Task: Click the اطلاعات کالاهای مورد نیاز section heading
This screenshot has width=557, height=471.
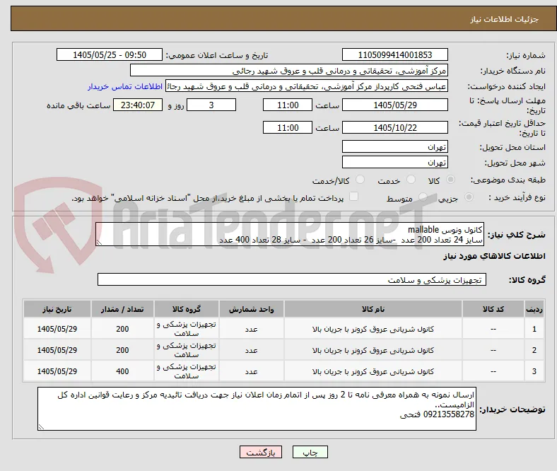Action: (494, 256)
